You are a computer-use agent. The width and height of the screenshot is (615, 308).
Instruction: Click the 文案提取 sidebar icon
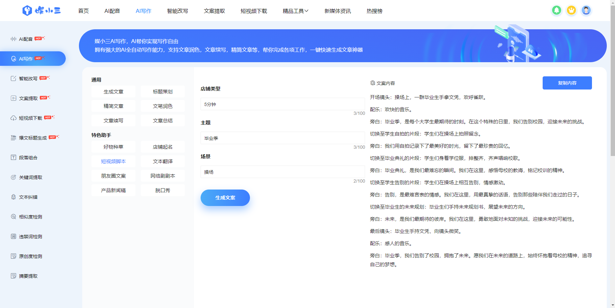tap(13, 98)
